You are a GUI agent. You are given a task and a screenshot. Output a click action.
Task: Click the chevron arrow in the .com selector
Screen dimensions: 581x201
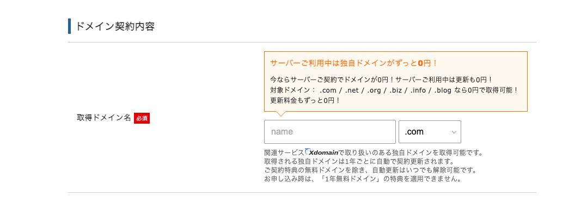click(454, 132)
